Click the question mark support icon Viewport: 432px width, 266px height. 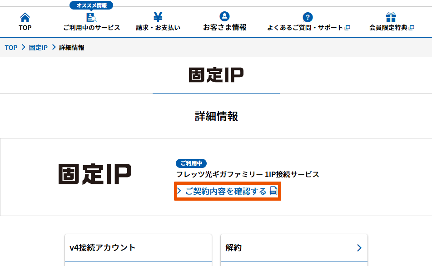[308, 18]
